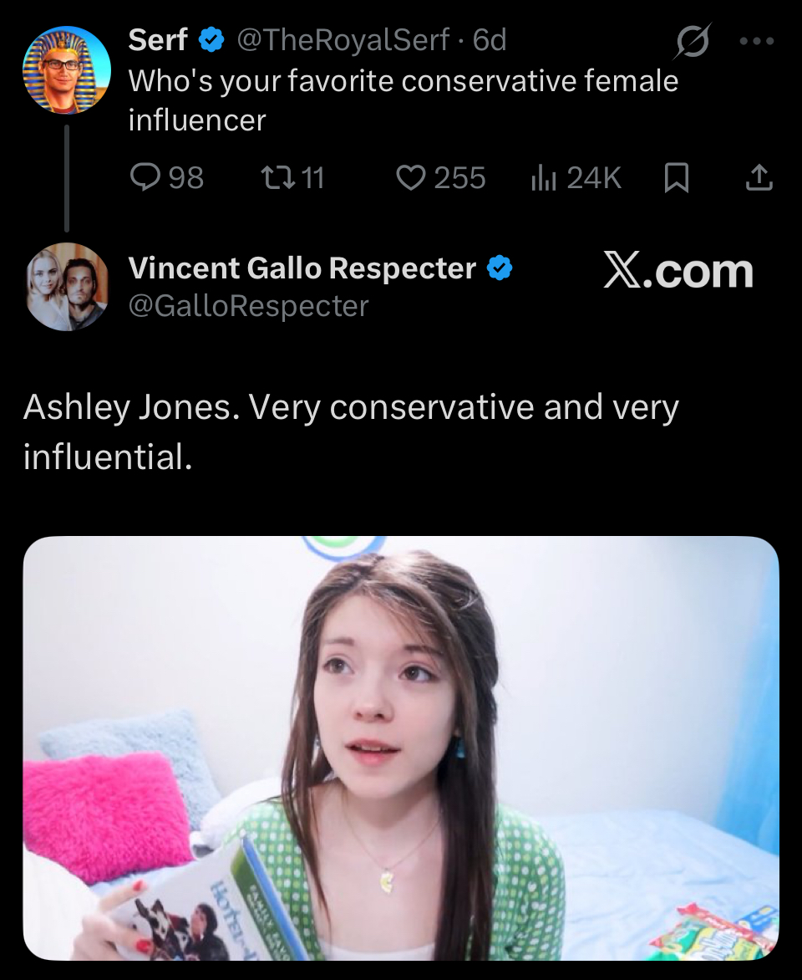802x980 pixels.
Task: Click the Grok slashed-circle icon
Action: [692, 40]
